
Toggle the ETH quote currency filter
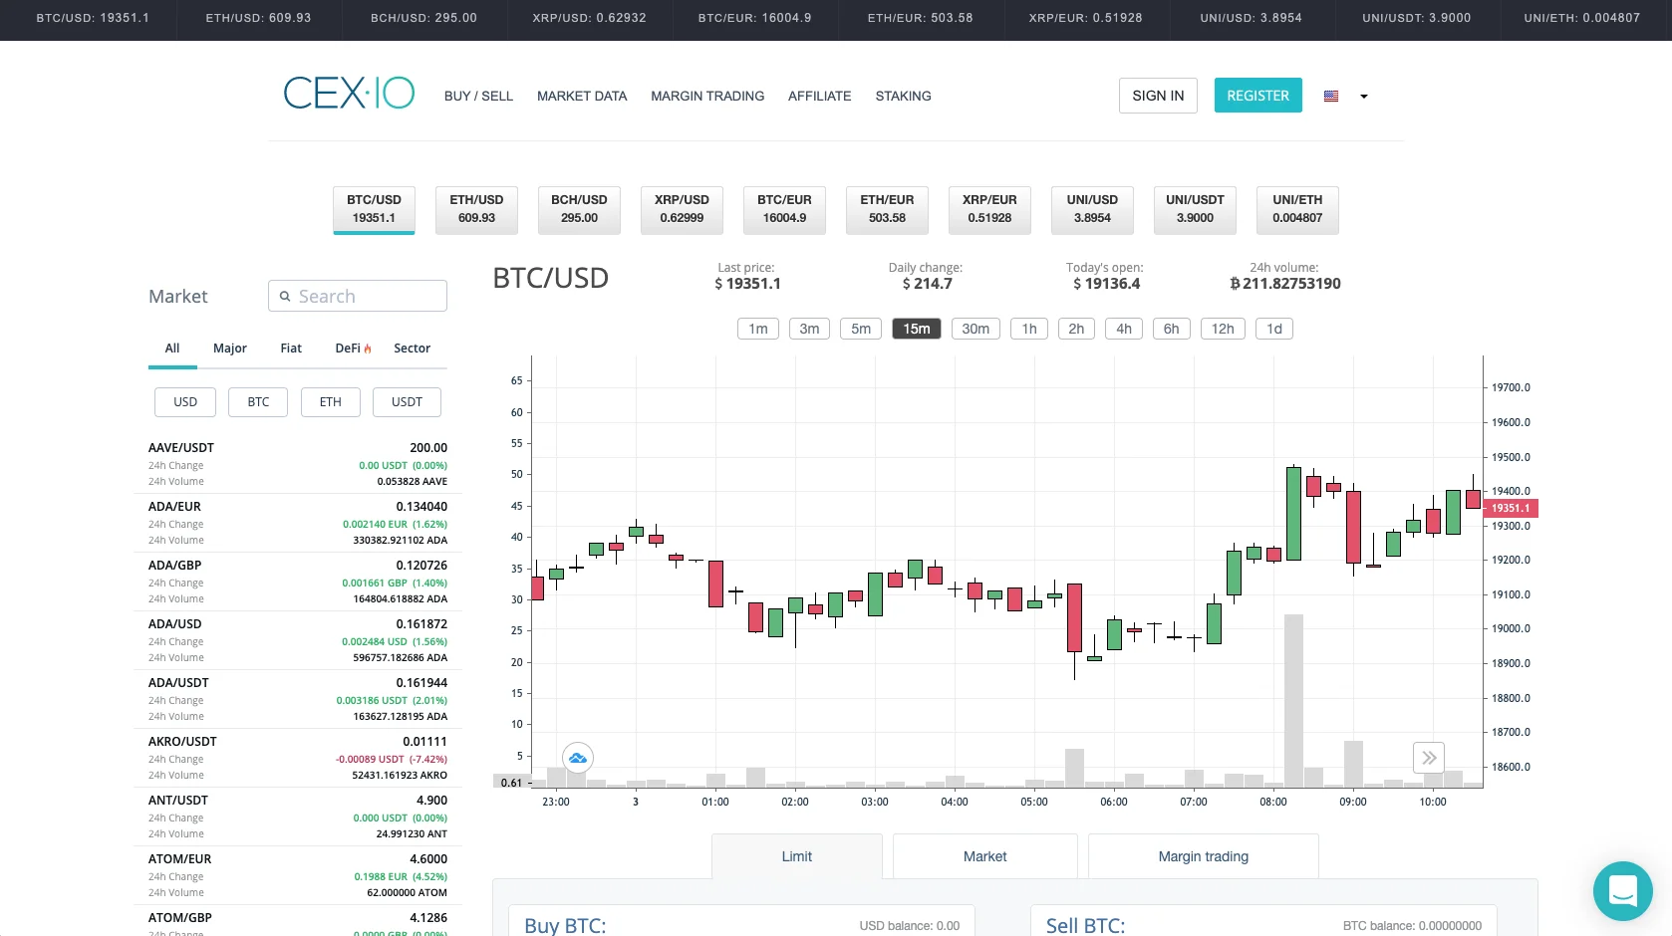[330, 401]
